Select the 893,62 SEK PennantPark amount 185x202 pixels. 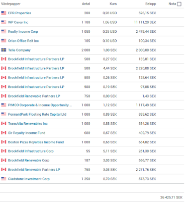147,114
